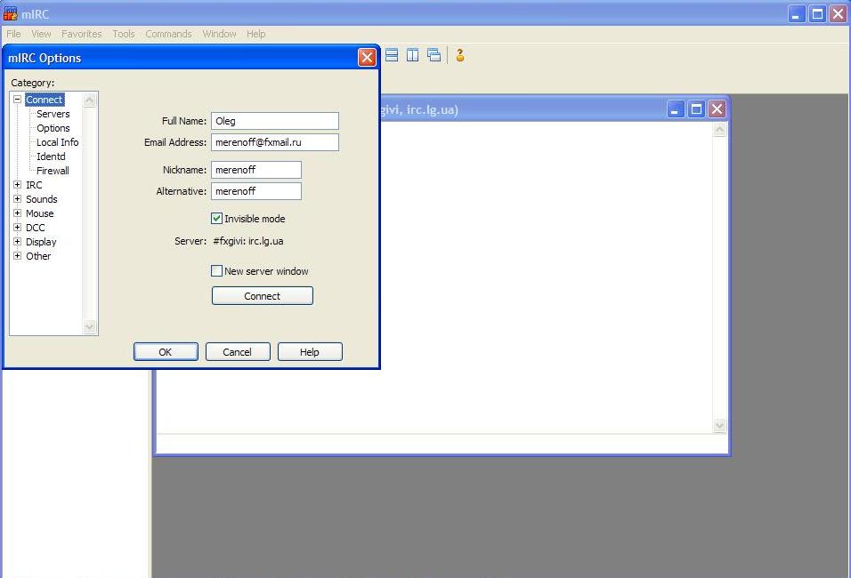Open the Help menu
The width and height of the screenshot is (851, 578).
[x=255, y=34]
